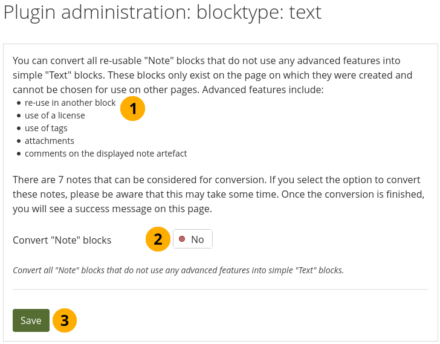Click the orange callout badge numbered 1
Viewport: 440px width, 344px height.
point(132,109)
